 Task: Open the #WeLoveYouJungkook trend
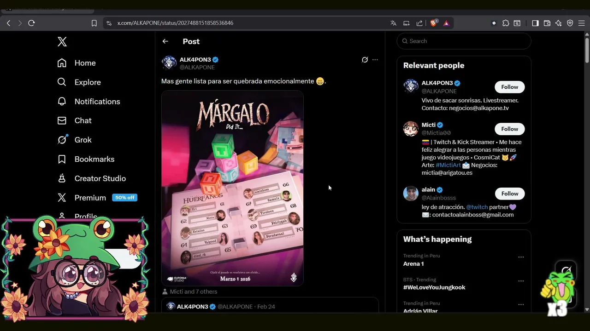tap(434, 287)
